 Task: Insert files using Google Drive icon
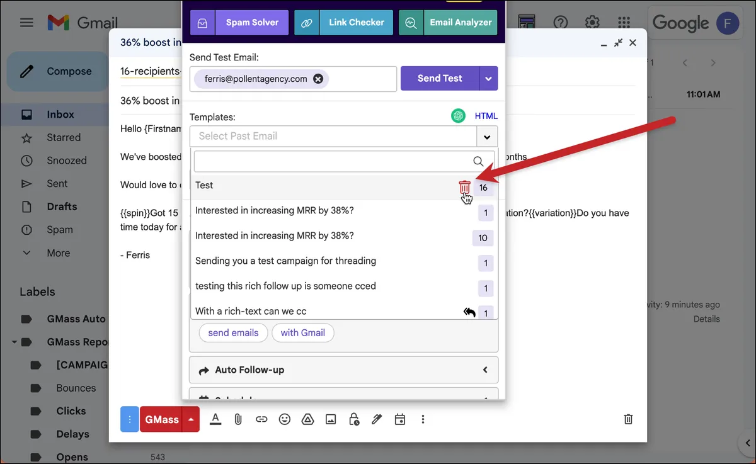[307, 419]
